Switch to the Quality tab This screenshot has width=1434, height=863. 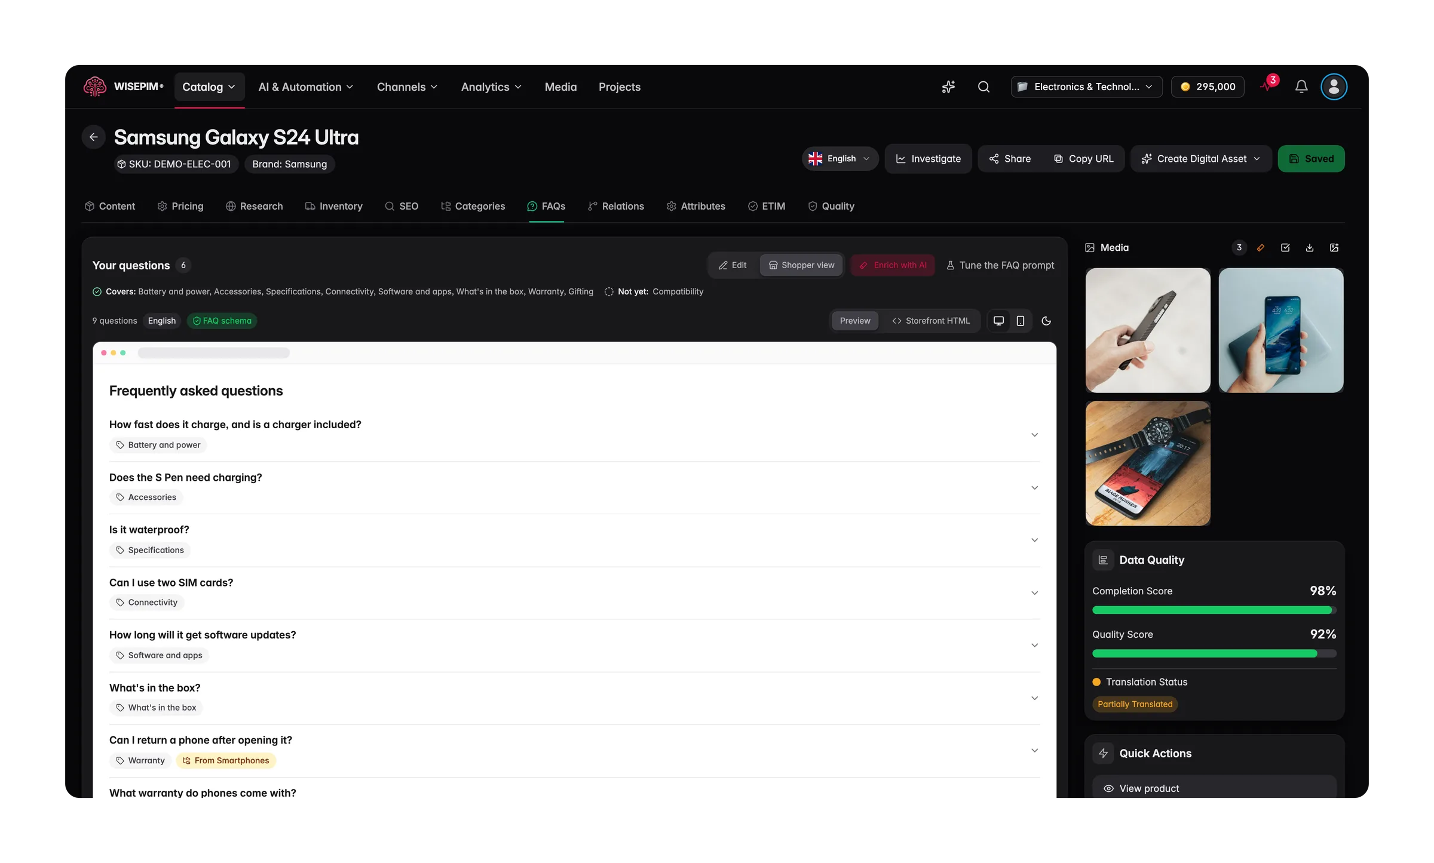pyautogui.click(x=831, y=207)
